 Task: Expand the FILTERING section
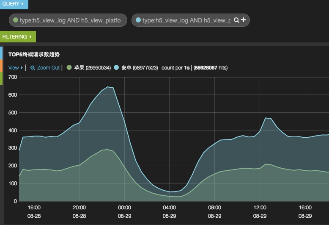click(x=18, y=36)
